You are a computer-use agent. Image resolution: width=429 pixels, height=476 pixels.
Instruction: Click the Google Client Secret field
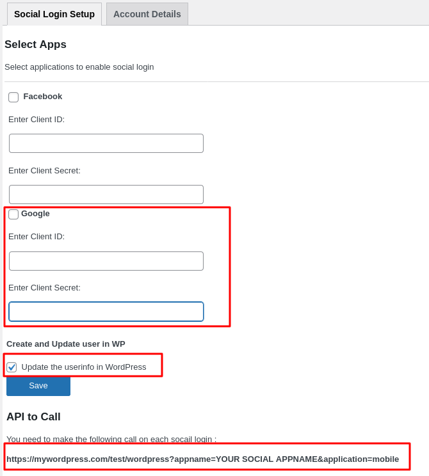(x=106, y=312)
